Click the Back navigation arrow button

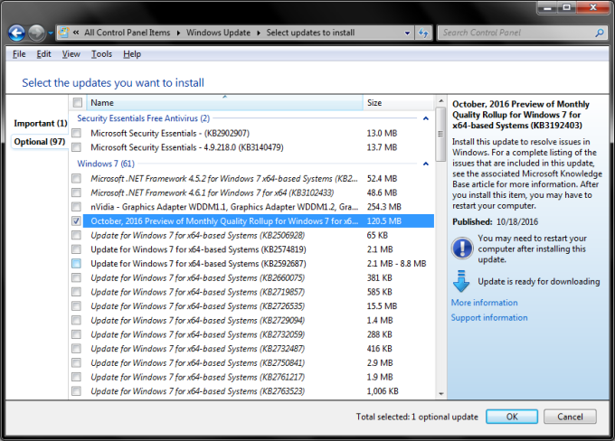[x=16, y=33]
